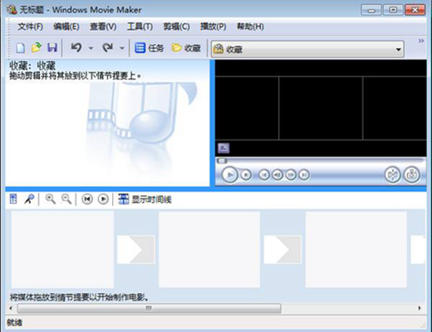Click the small icon in preview monitor
This screenshot has height=332, width=432.
click(x=223, y=149)
